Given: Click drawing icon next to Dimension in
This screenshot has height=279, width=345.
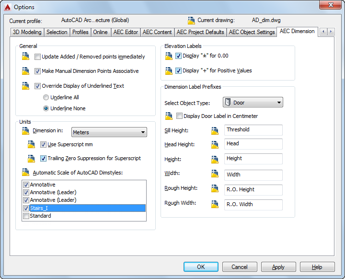Looking at the screenshot, I should [25, 131].
